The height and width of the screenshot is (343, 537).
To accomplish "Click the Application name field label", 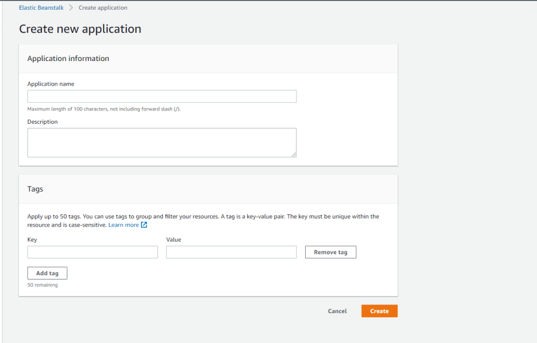I will tap(51, 84).
